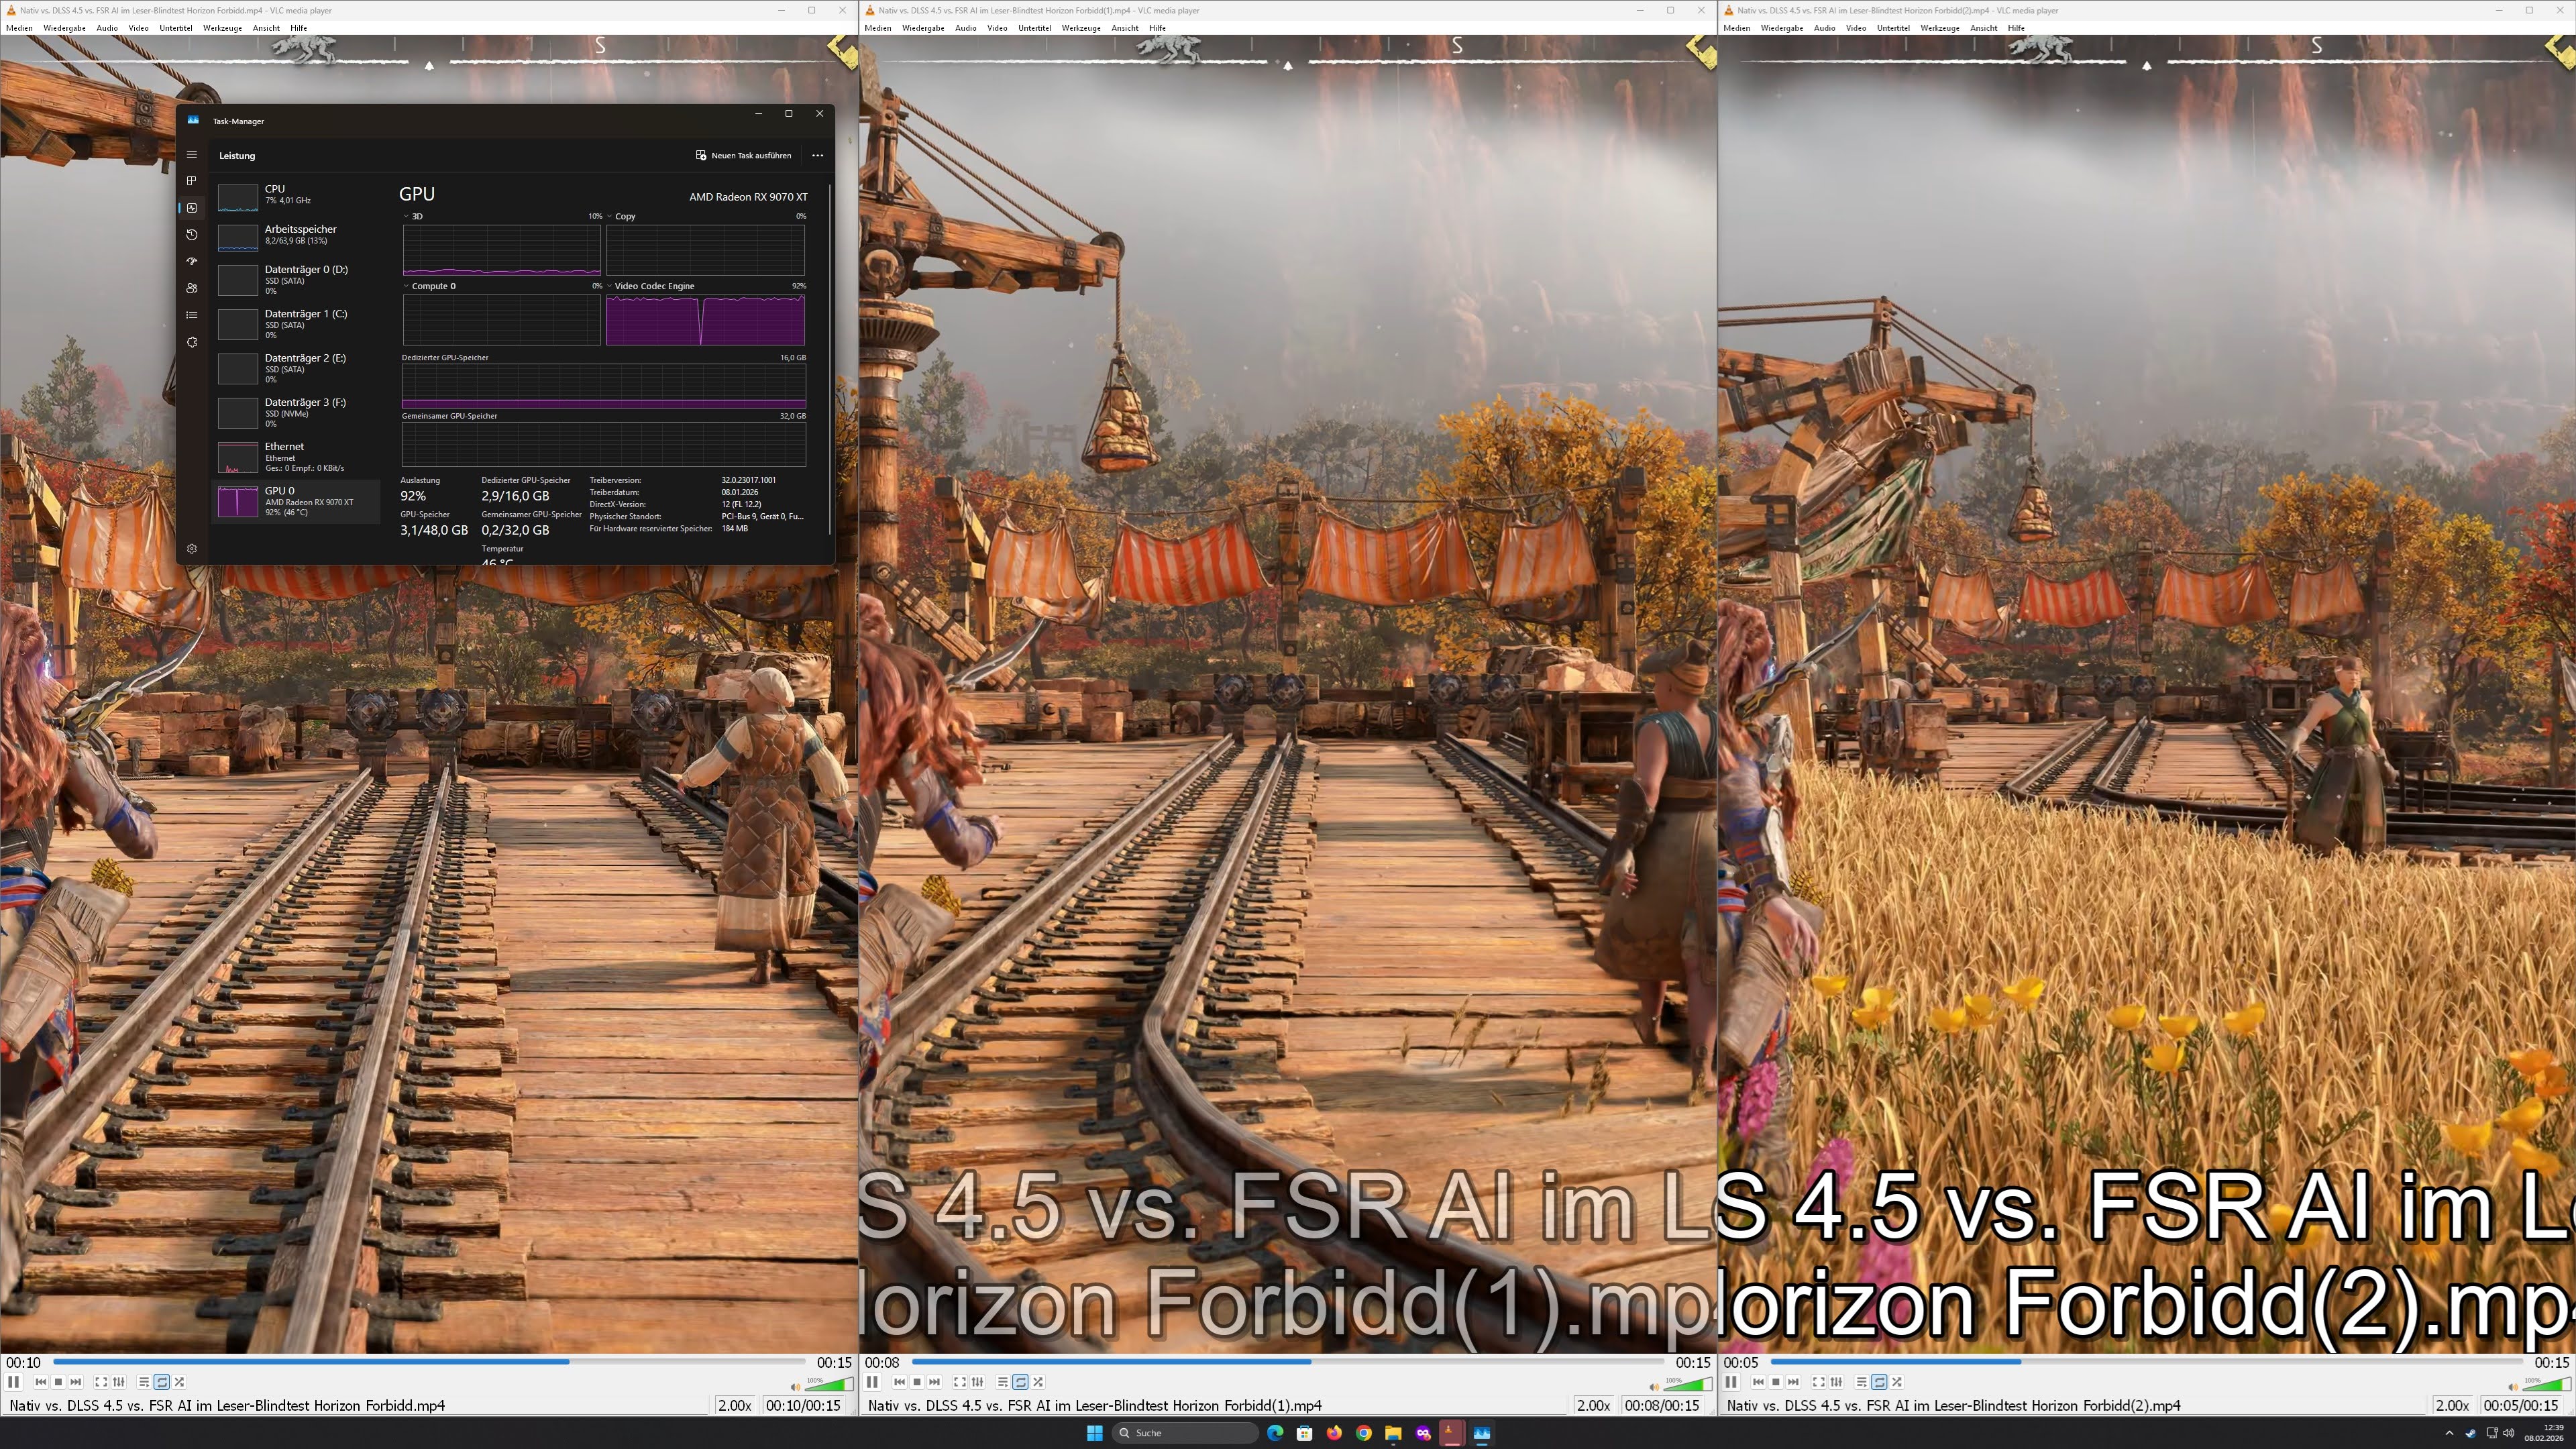The height and width of the screenshot is (1449, 2576).
Task: Toggle loop playback in middle VLC player
Action: pos(1020,1381)
